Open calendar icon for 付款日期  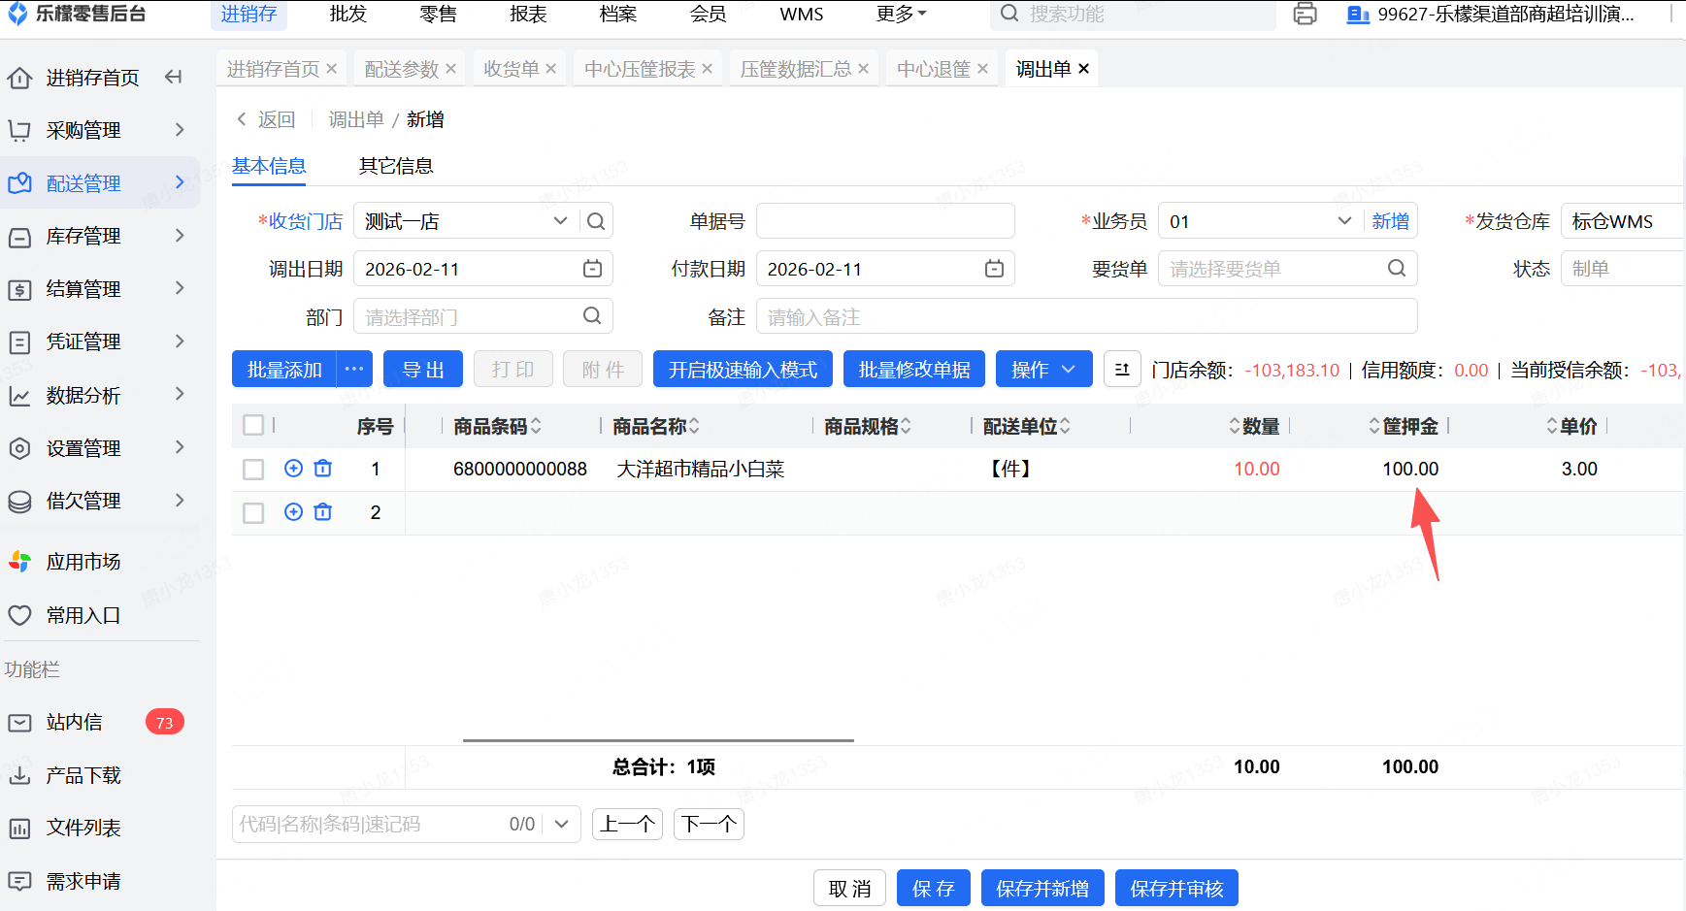(994, 269)
